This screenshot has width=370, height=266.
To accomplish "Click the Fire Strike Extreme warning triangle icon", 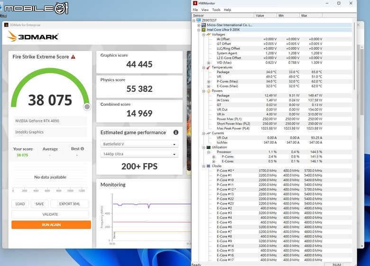I will tap(73, 57).
